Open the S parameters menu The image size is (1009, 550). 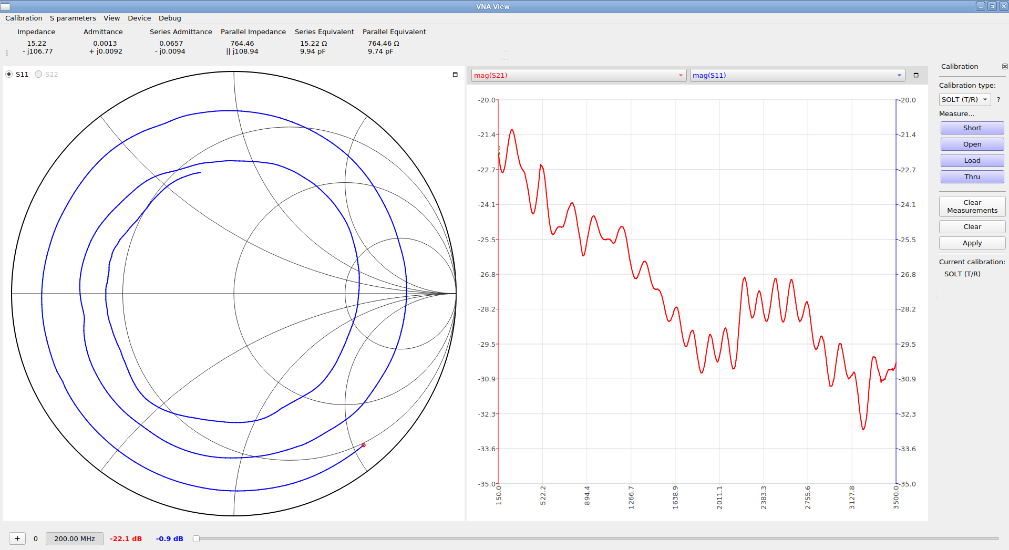[x=73, y=18]
